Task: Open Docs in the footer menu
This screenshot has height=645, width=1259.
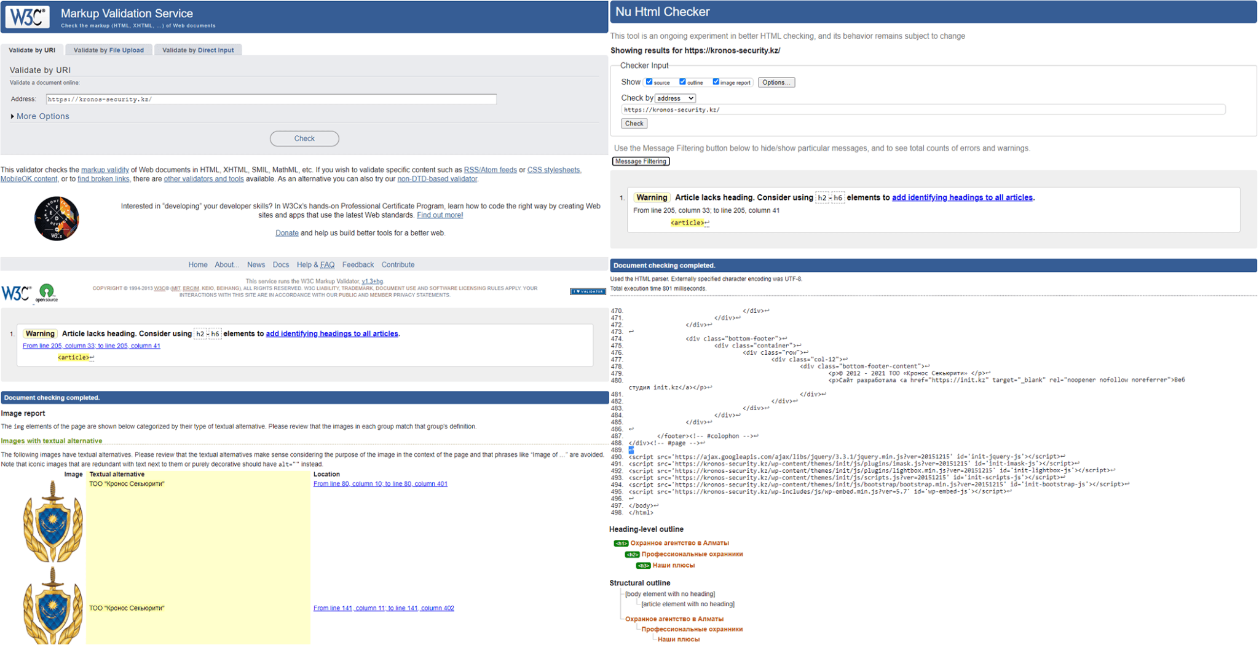Action: (281, 265)
